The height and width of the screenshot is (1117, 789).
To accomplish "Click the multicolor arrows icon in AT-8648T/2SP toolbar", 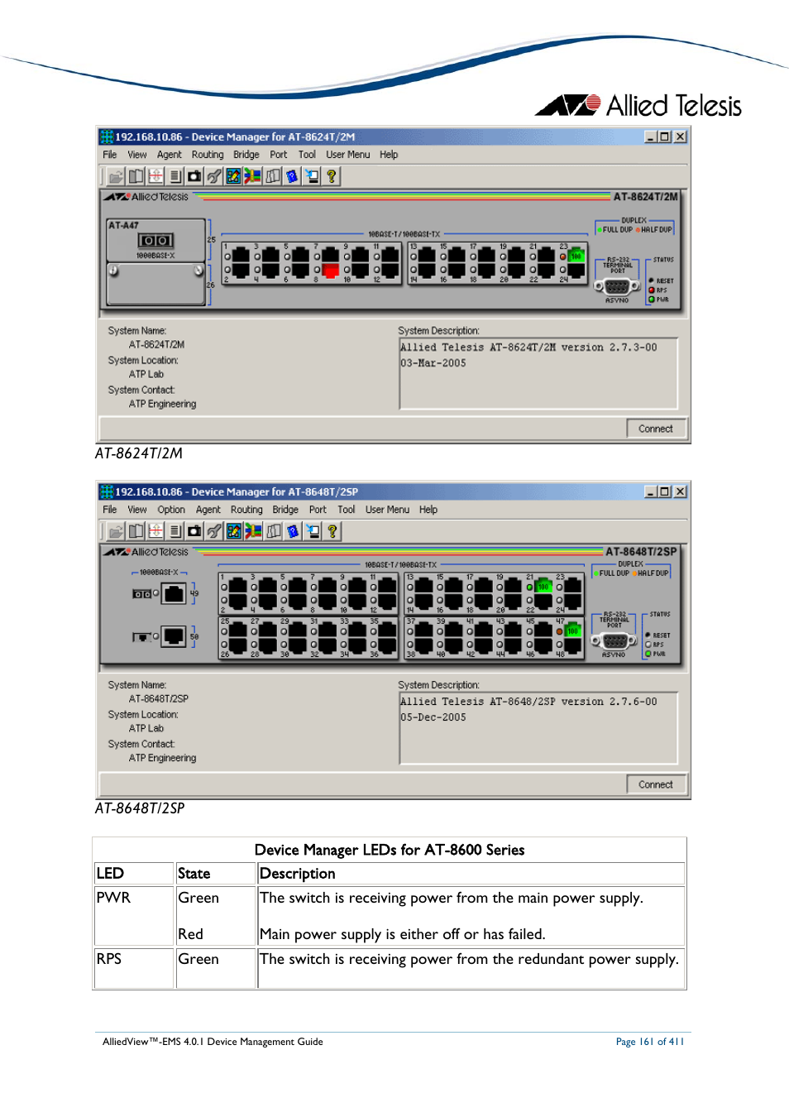I will tap(254, 531).
